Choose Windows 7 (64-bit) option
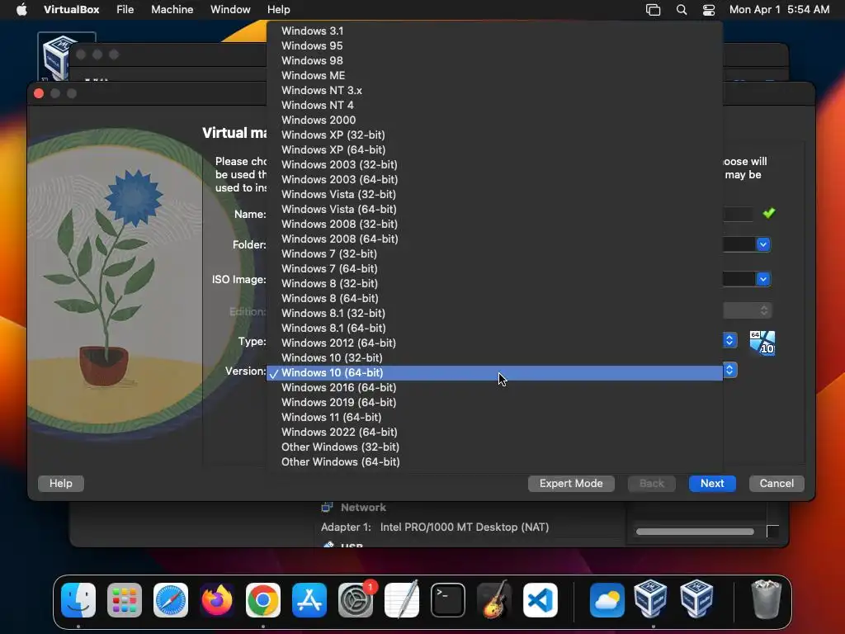845x634 pixels. (494, 268)
